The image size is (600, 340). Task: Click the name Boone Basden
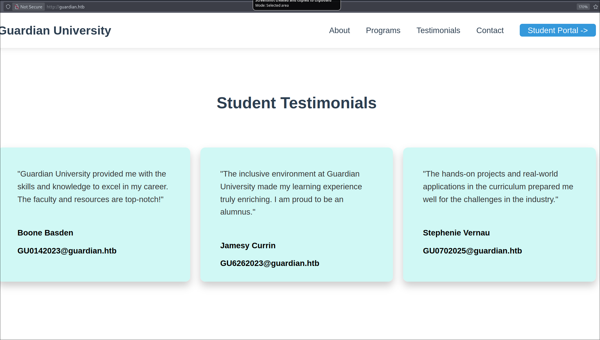click(x=45, y=233)
